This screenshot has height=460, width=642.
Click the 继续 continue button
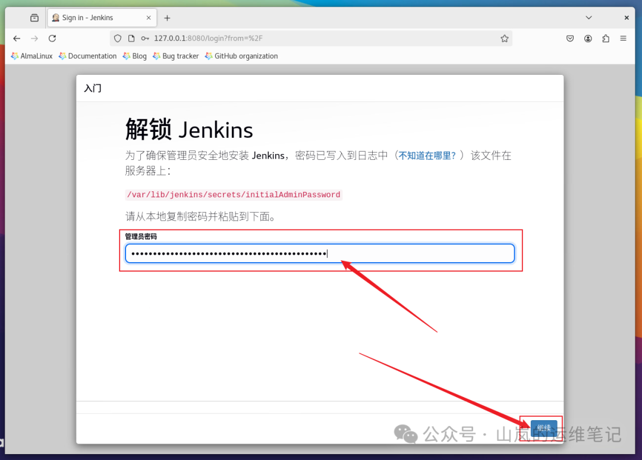click(543, 427)
